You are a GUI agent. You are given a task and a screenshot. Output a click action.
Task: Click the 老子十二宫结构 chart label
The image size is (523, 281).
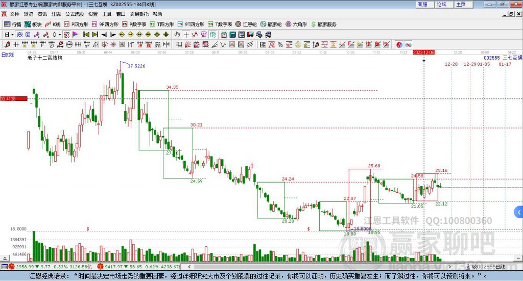pyautogui.click(x=45, y=58)
